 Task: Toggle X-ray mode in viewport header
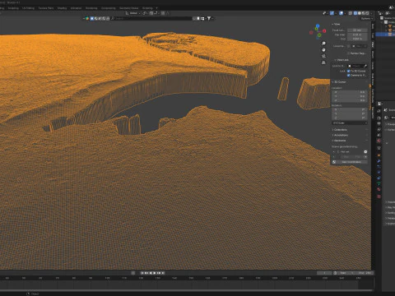coord(351,13)
